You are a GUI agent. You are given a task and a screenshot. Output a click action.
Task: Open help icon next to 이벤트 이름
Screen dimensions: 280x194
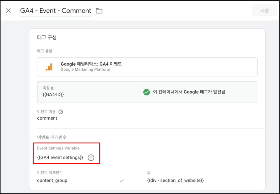61,112
